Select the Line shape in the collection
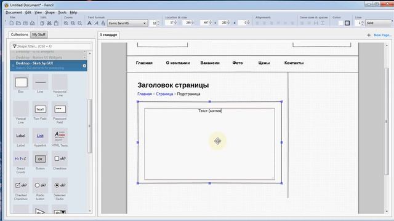This screenshot has width=394, height=221. point(40,84)
